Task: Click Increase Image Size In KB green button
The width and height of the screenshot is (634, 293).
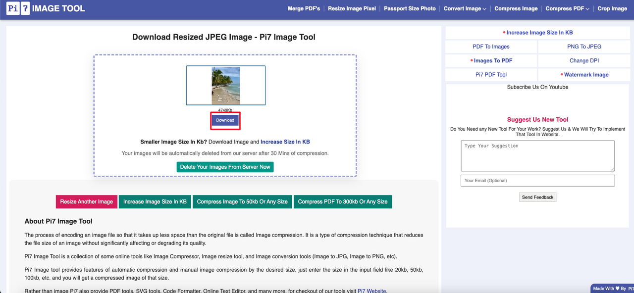Action: click(x=155, y=201)
